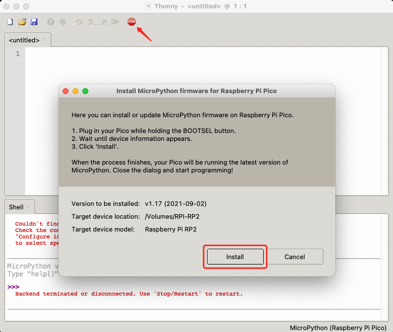Click the Resume execution toolbar icon
This screenshot has height=332, width=393.
[115, 22]
